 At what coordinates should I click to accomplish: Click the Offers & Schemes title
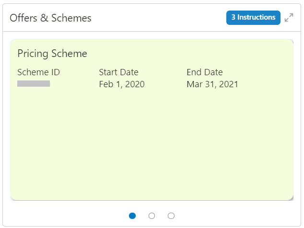[50, 18]
